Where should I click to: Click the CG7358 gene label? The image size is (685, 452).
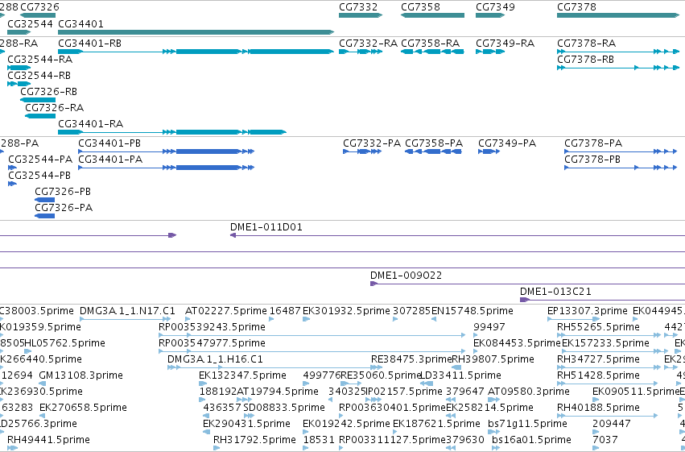click(x=420, y=7)
